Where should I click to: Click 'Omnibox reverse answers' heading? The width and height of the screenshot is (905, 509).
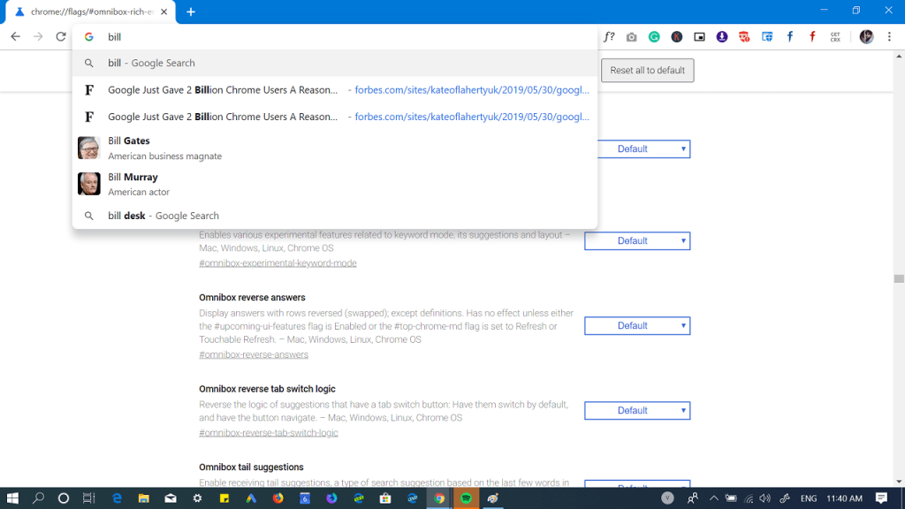coord(252,297)
